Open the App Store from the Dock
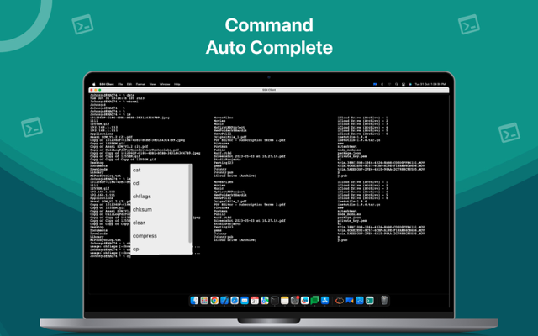Viewport: 538px width, 336px height. click(x=325, y=300)
